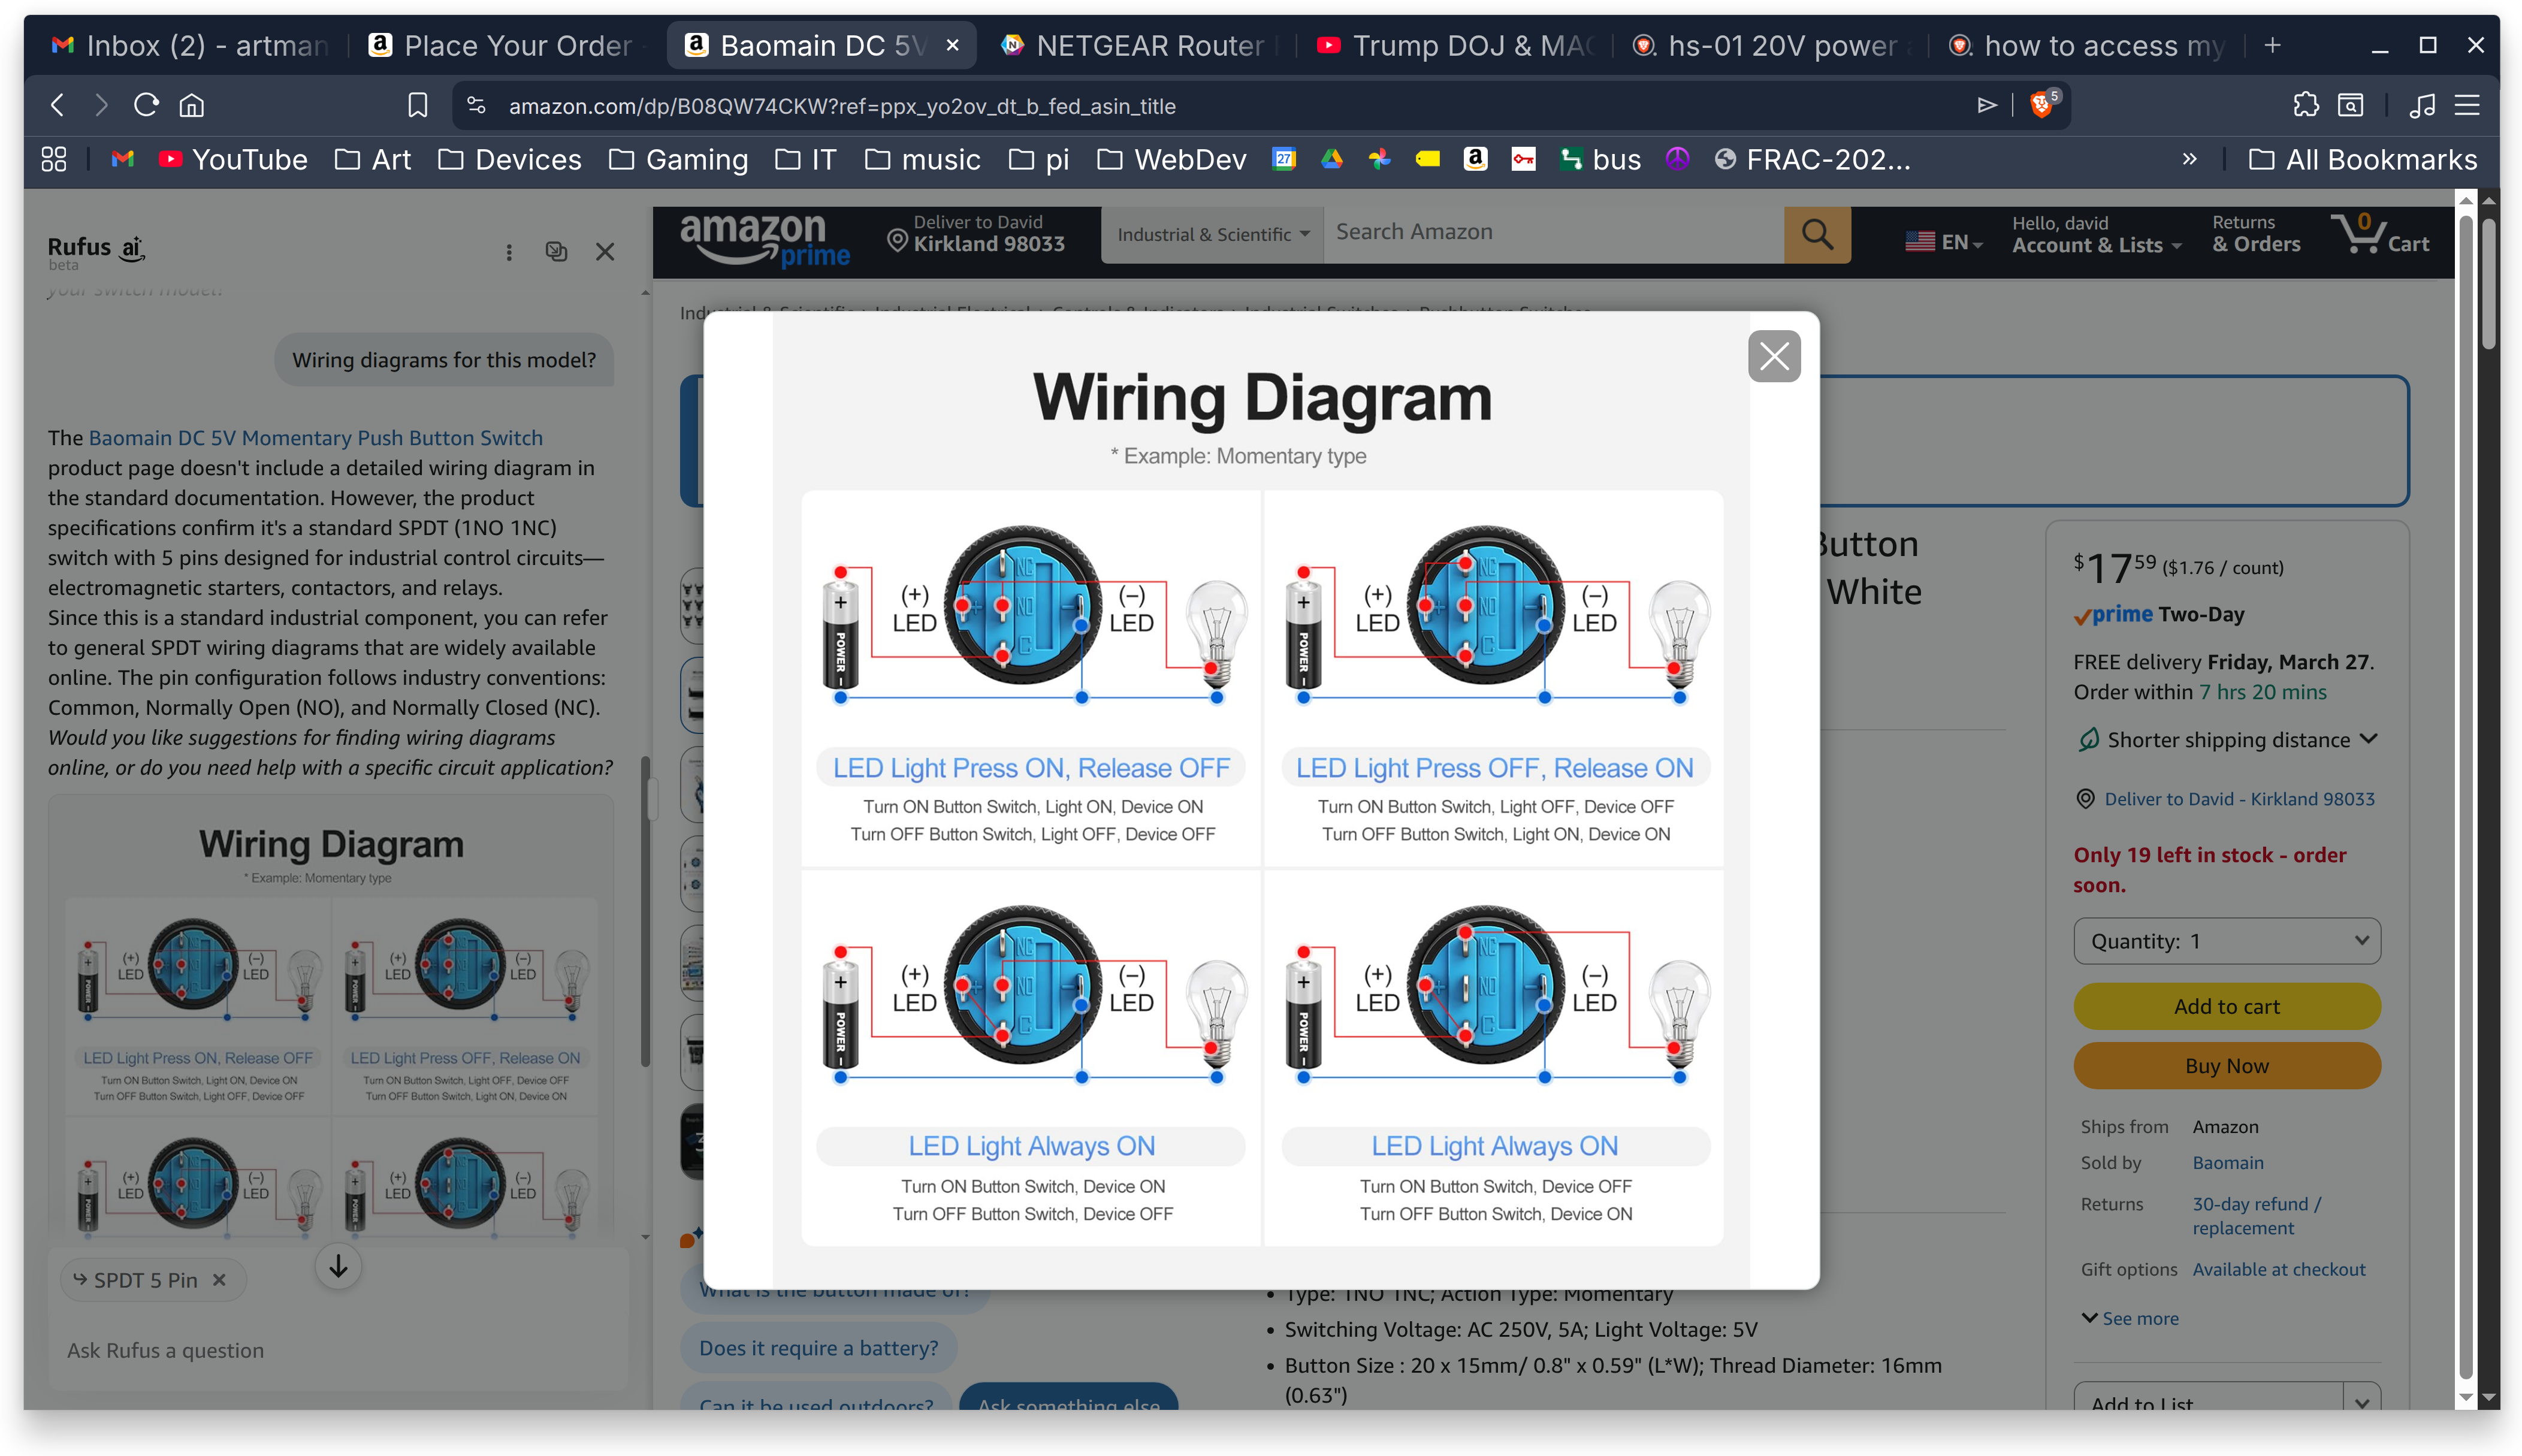
Task: Open the tab groups grid icon
Action: [x=54, y=159]
